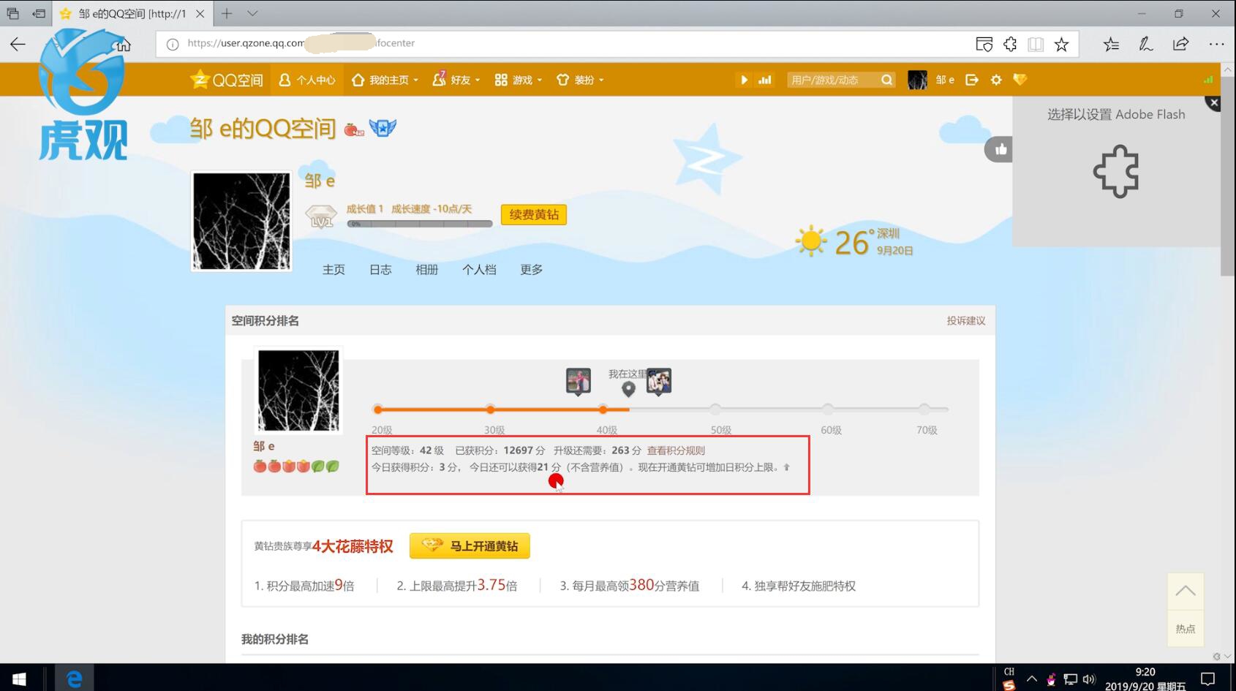Open the favorites list hub icon
Screen dimensions: 1236x691
(x=1112, y=44)
